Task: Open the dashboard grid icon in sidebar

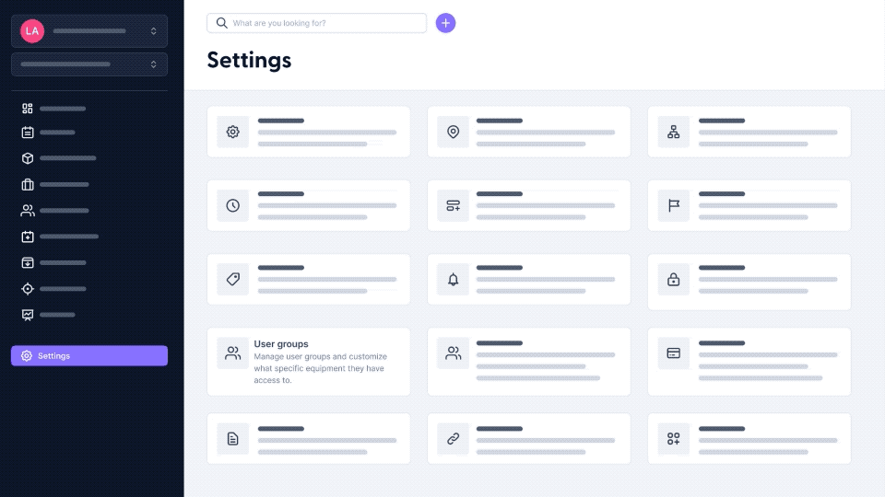Action: click(53, 109)
